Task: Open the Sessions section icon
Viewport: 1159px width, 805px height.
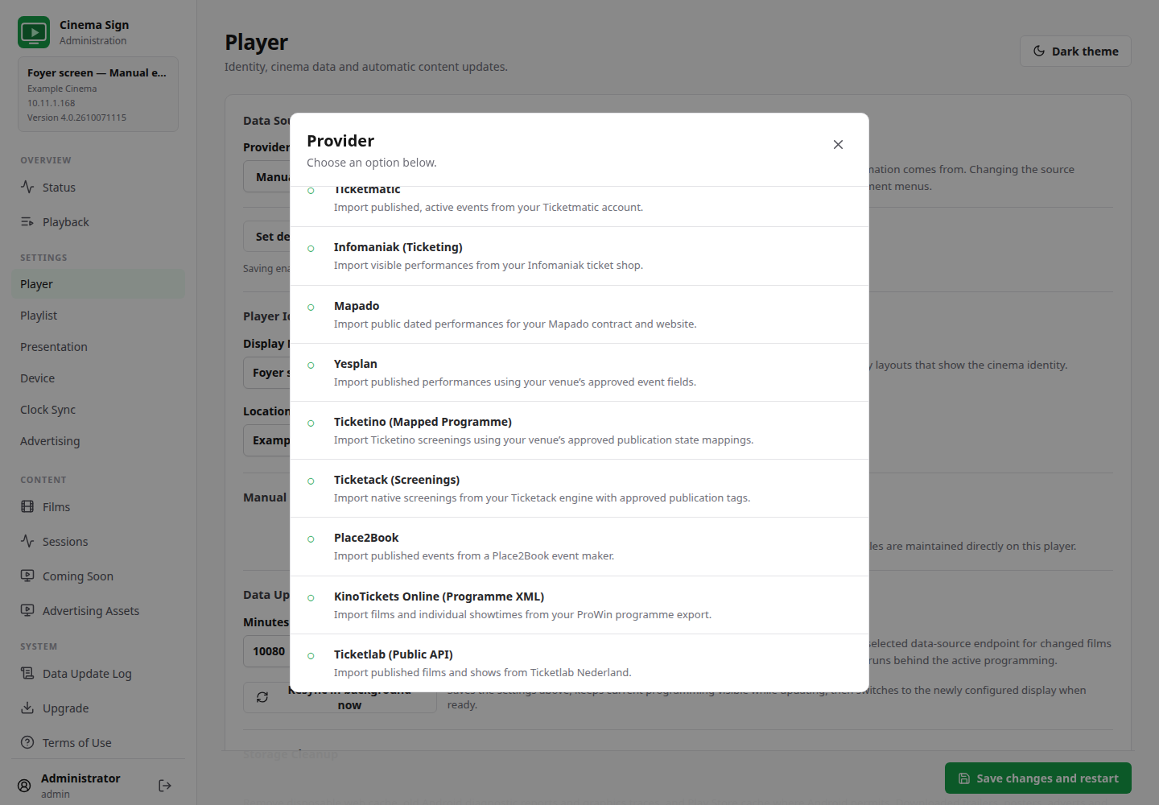Action: [27, 541]
